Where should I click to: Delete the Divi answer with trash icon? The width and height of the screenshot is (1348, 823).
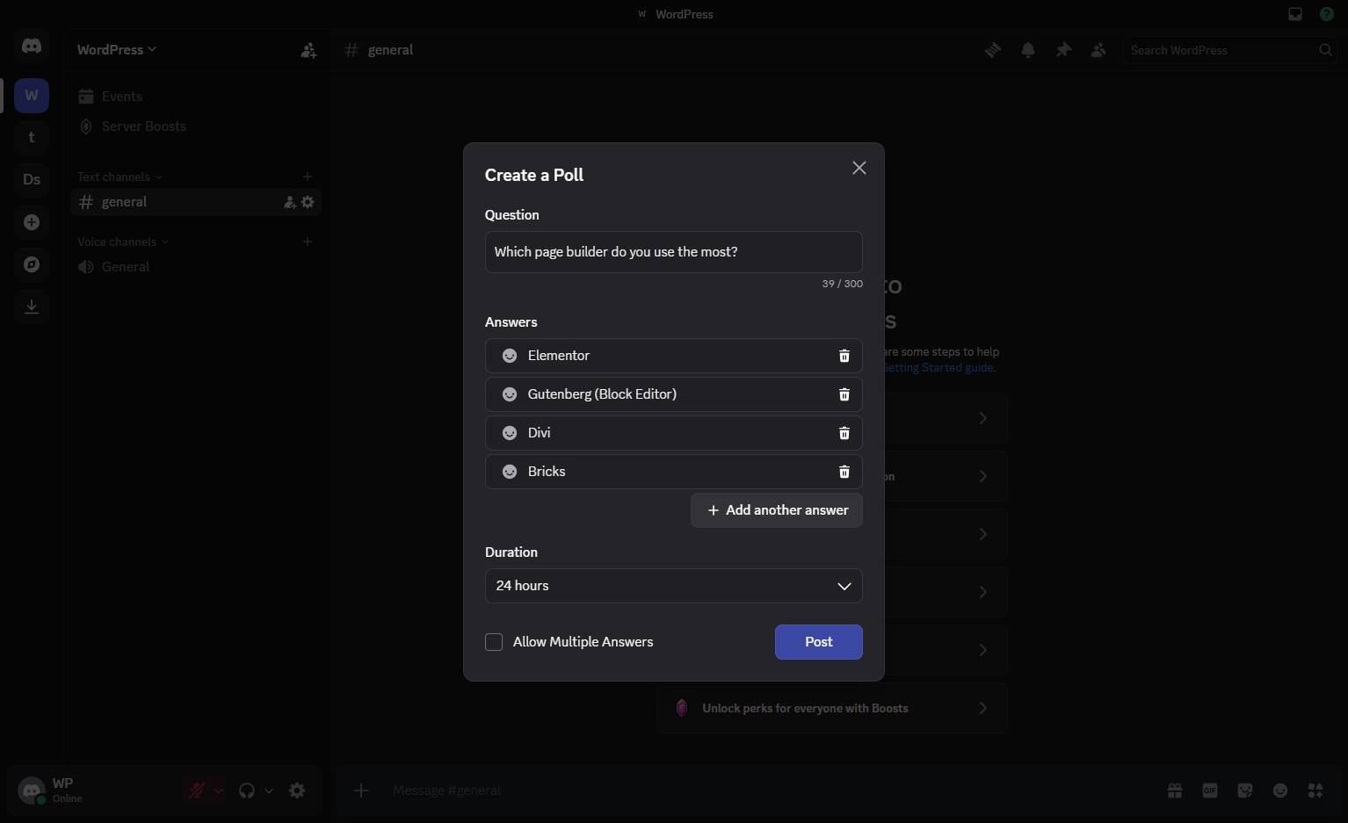pos(844,433)
